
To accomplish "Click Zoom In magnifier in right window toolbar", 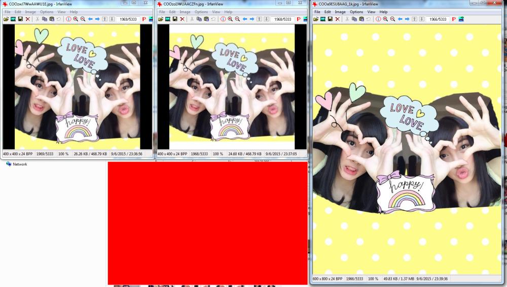I will pos(385,19).
